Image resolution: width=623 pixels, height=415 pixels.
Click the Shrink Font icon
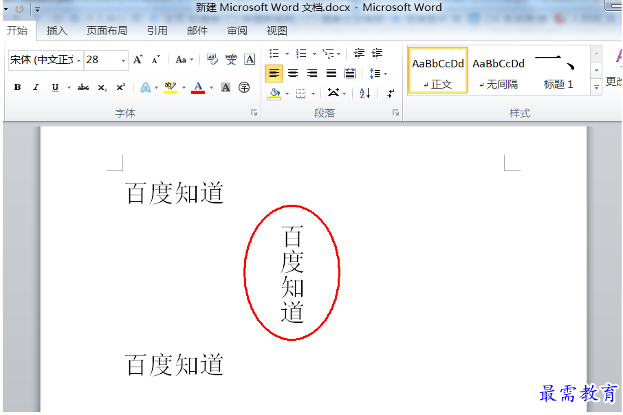(155, 60)
